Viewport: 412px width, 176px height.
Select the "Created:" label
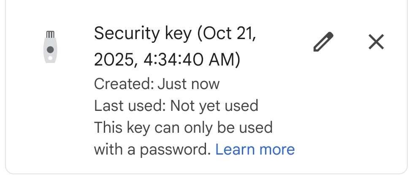124,84
